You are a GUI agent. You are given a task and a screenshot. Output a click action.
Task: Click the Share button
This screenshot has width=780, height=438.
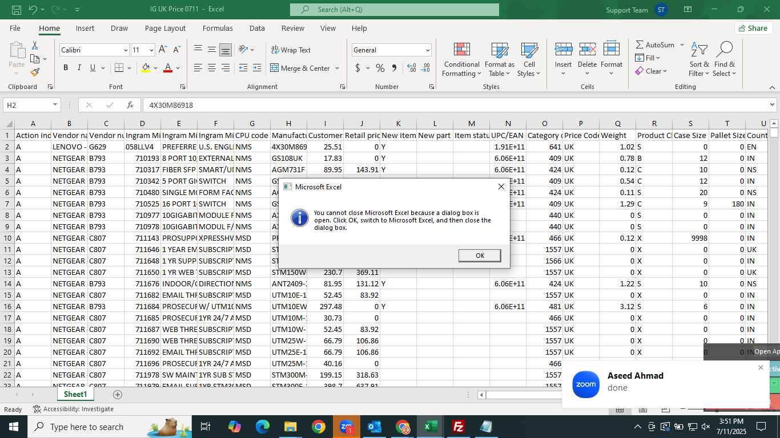coord(754,28)
